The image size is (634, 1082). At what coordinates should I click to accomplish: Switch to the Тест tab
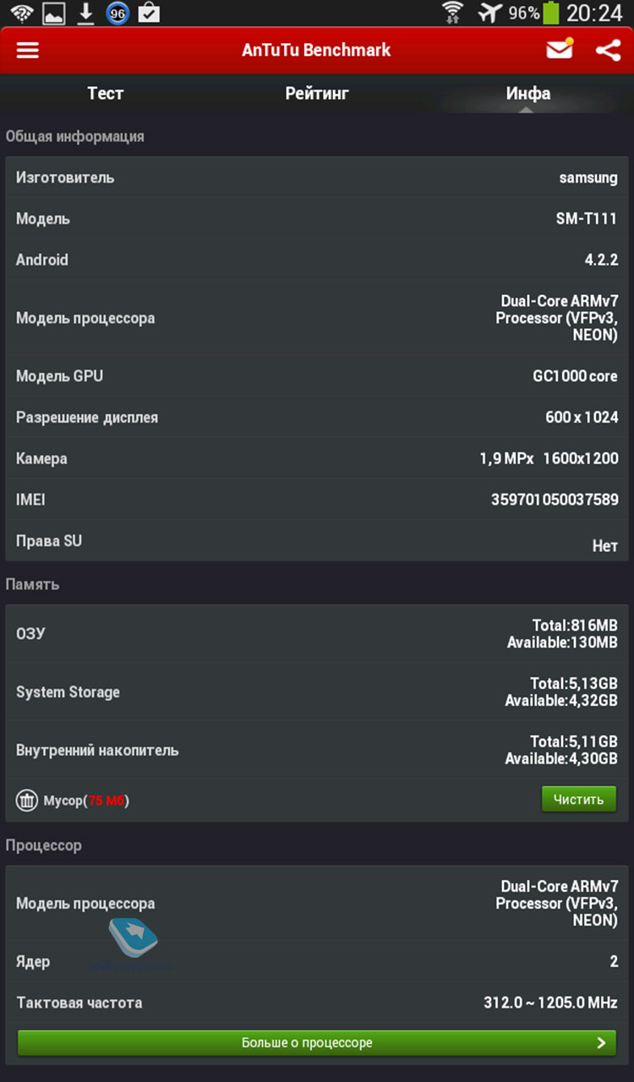point(106,93)
